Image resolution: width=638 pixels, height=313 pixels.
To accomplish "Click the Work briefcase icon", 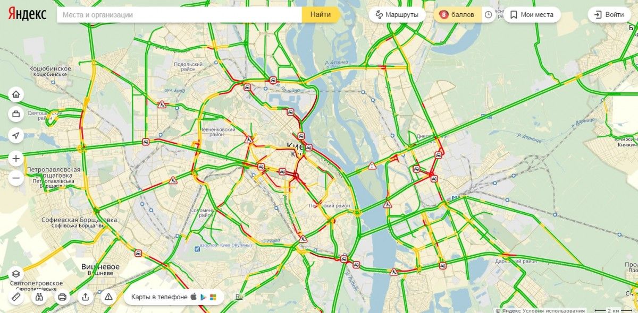I will click(16, 114).
